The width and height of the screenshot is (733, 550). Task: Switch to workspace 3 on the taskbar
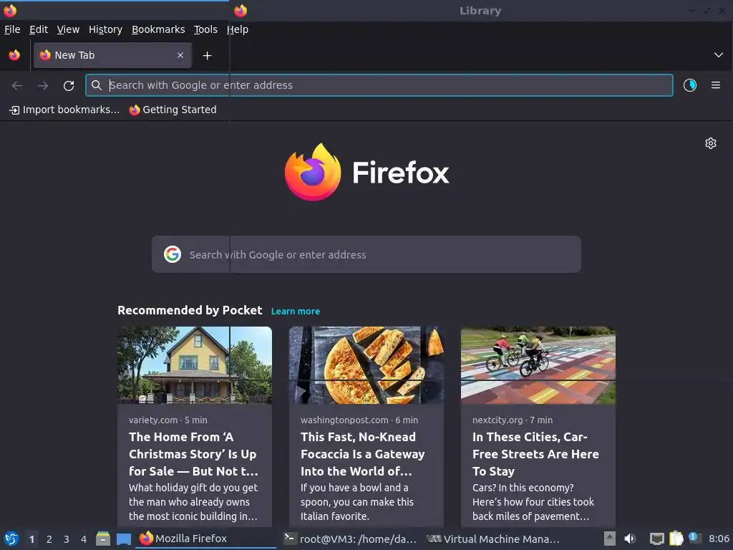click(x=67, y=539)
